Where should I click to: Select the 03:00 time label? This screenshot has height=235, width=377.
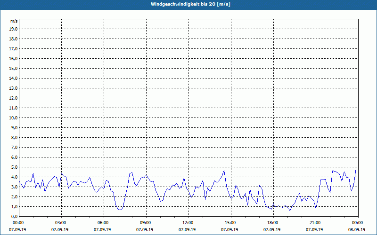coord(61,222)
